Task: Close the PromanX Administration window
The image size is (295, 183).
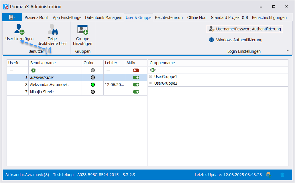Action: (286, 7)
